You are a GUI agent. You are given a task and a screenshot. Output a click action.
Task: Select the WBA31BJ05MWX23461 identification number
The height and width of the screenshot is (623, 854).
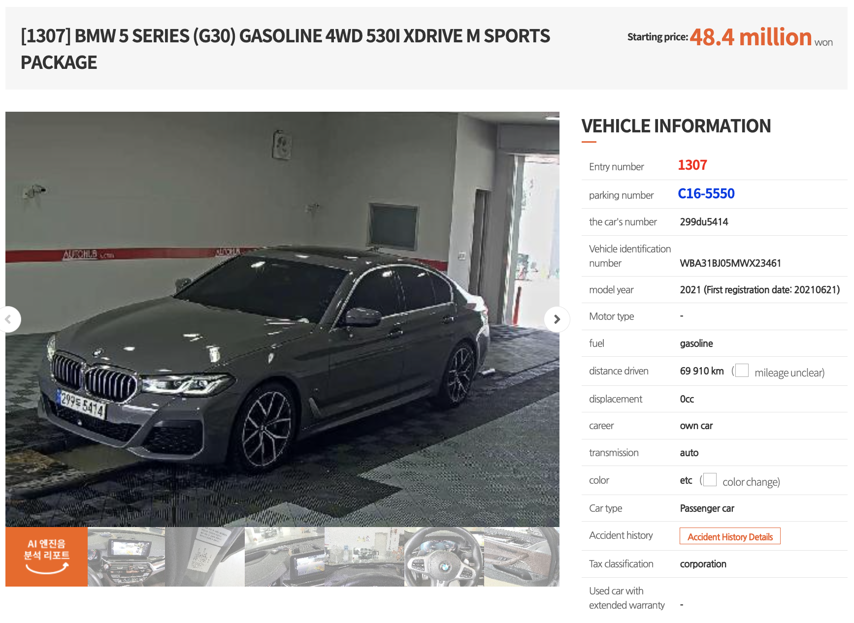pyautogui.click(x=730, y=263)
